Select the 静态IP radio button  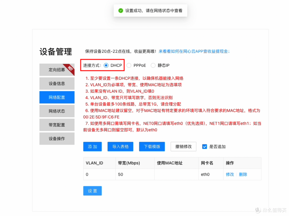click(x=153, y=65)
